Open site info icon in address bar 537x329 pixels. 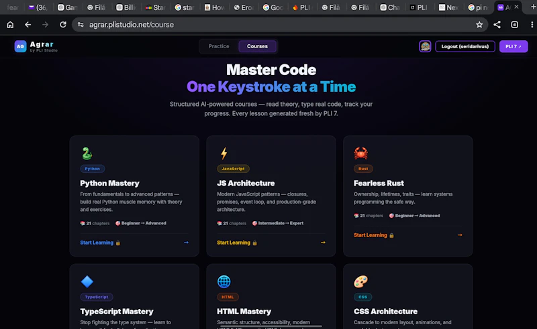tap(81, 25)
